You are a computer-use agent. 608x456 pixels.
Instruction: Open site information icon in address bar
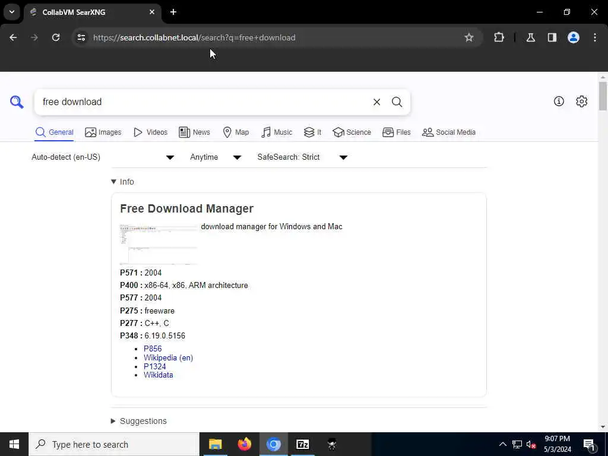point(81,37)
